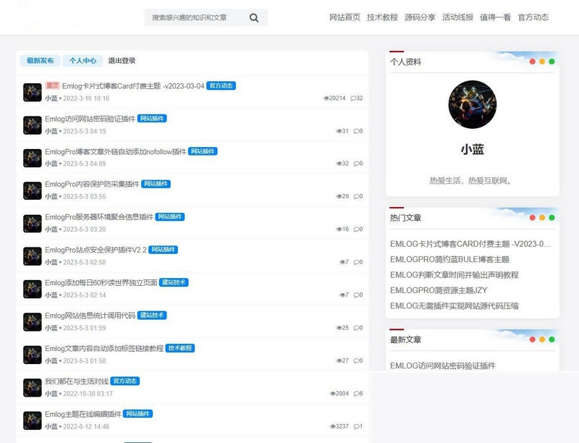Click the view count eye icon of the Emlog卡片式博客Card post
579x443 pixels.
[x=326, y=98]
